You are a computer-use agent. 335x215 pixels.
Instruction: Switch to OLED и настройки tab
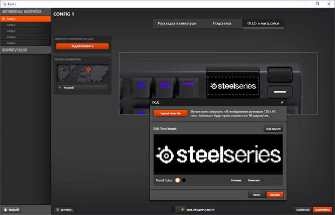click(x=263, y=23)
